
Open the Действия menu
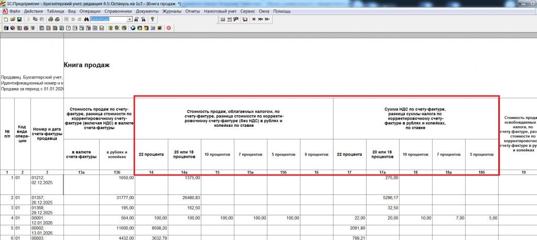pos(33,12)
